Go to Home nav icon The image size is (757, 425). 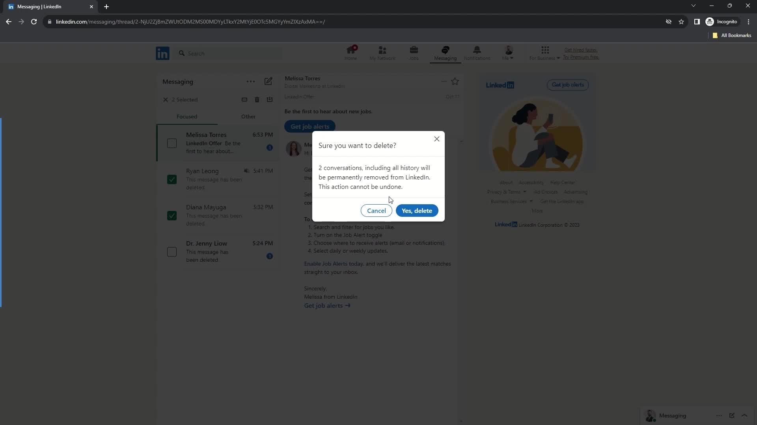[x=351, y=53]
